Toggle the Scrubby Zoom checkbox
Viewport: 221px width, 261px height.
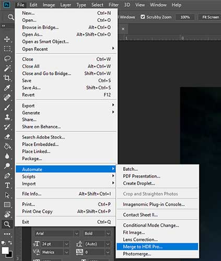143,17
